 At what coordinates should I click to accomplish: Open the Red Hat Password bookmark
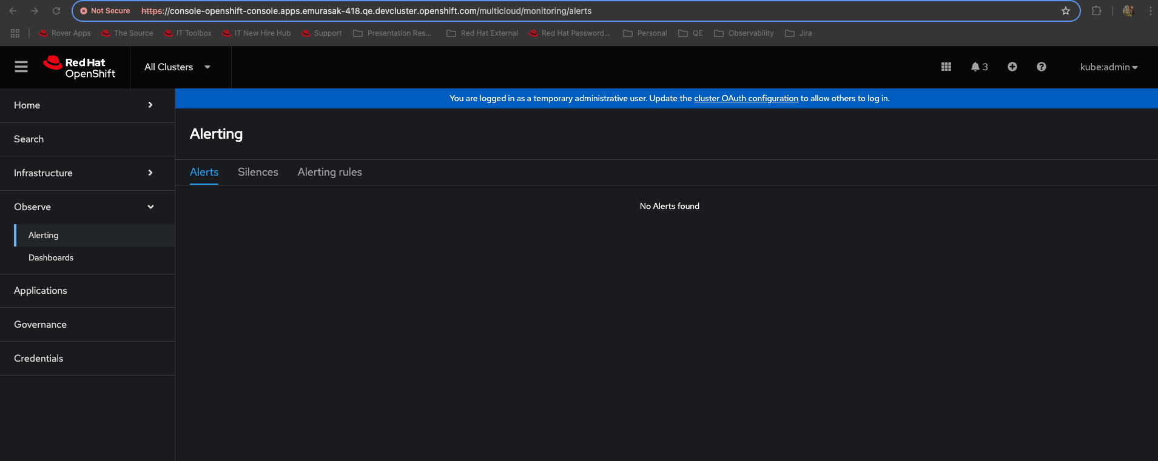[570, 33]
